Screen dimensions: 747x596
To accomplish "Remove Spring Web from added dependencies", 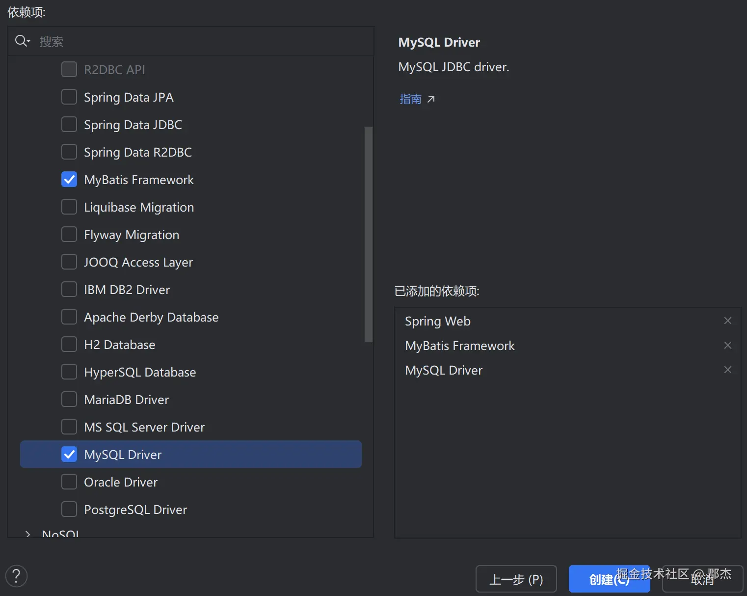I will point(727,321).
